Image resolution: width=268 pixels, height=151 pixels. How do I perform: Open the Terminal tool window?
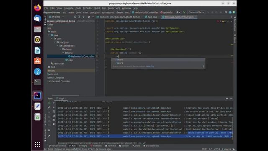pos(111,146)
